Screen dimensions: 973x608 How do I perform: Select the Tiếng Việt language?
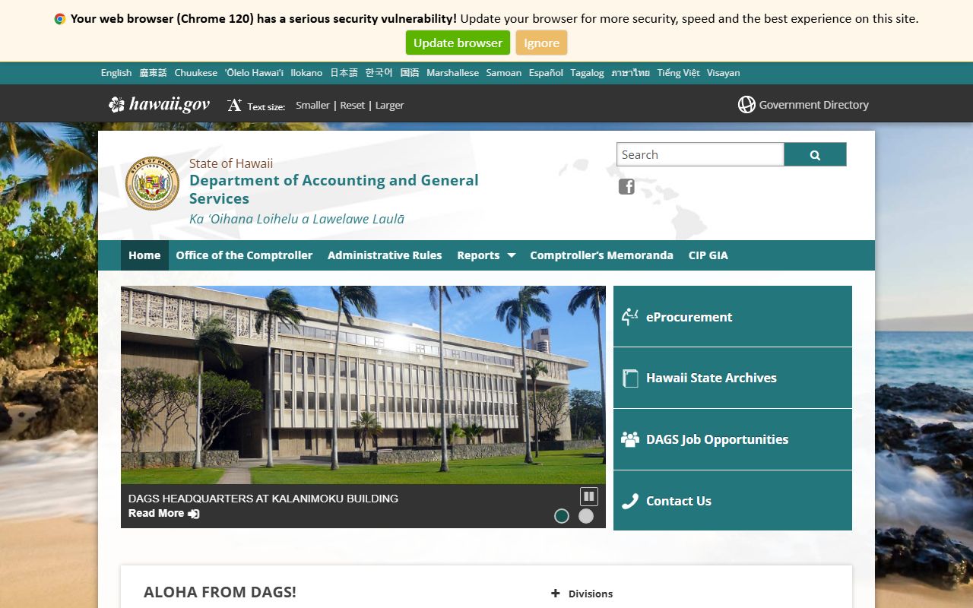(x=679, y=73)
